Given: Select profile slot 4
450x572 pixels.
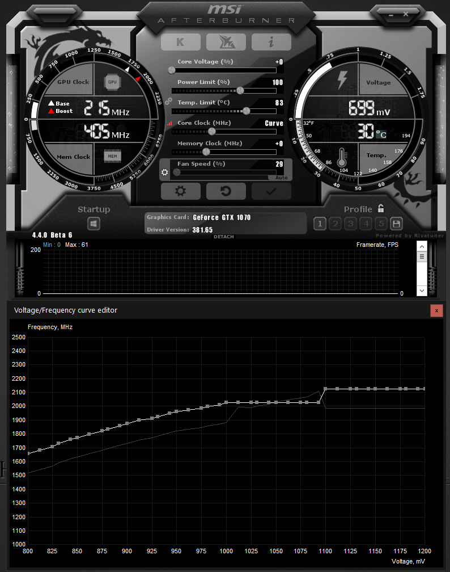Looking at the screenshot, I should (x=366, y=224).
